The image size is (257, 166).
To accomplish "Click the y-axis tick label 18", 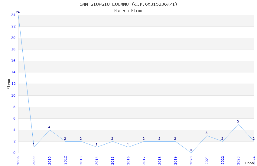I will click(x=13, y=49).
